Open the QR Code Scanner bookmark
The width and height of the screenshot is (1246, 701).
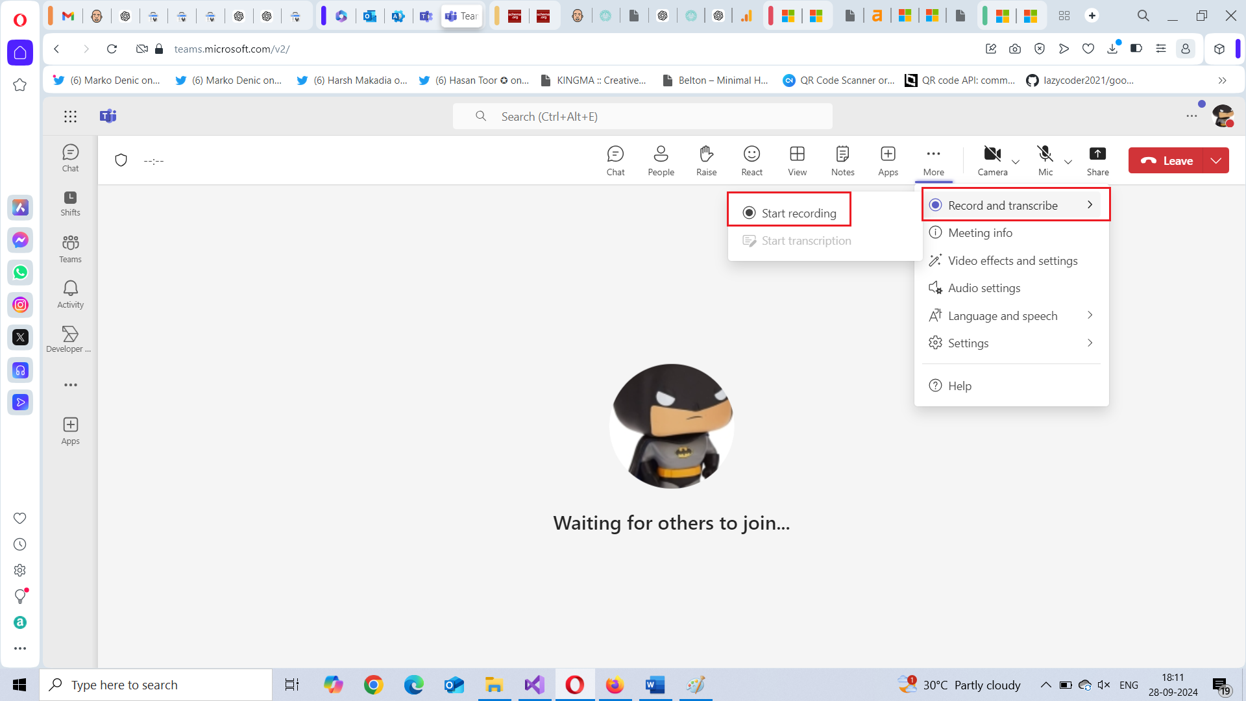point(838,80)
